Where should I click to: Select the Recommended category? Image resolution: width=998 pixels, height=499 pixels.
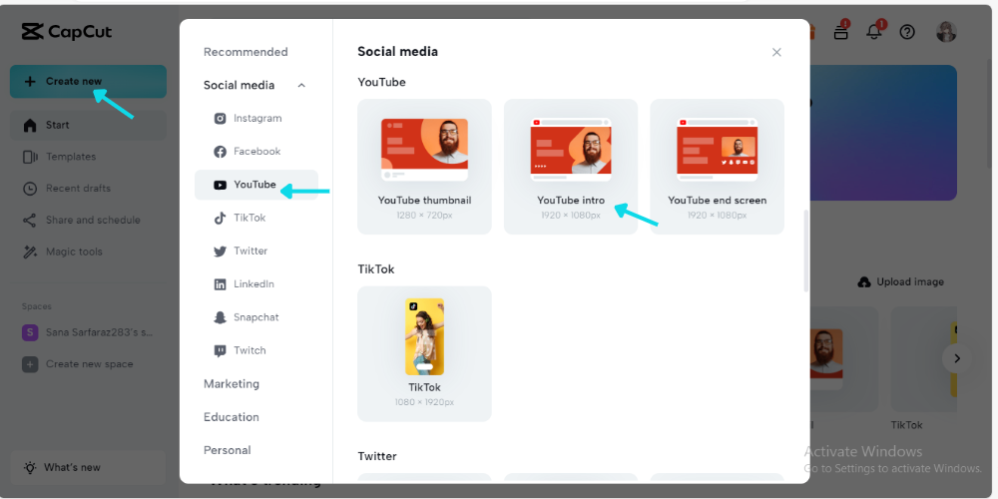click(x=246, y=52)
